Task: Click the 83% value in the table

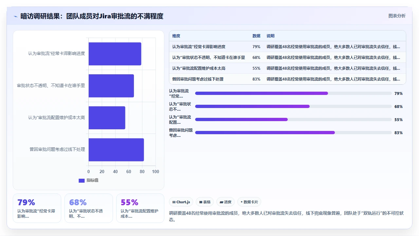Action: point(256,79)
